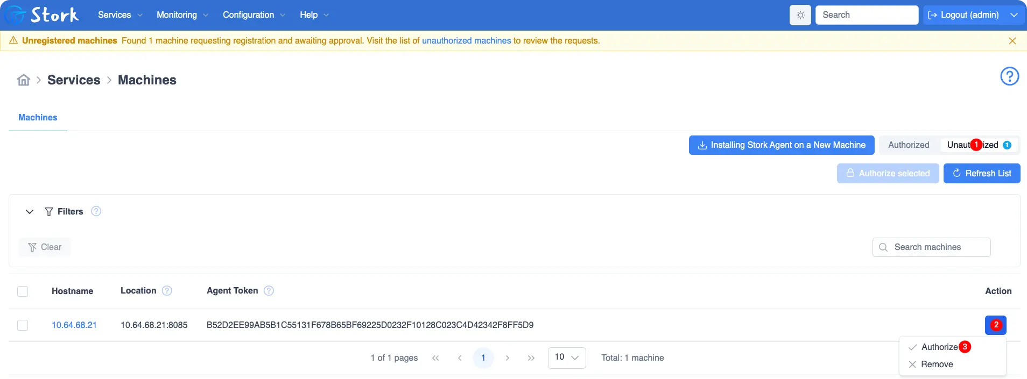
Task: Switch to the Authorized machines toggle
Action: click(x=909, y=145)
